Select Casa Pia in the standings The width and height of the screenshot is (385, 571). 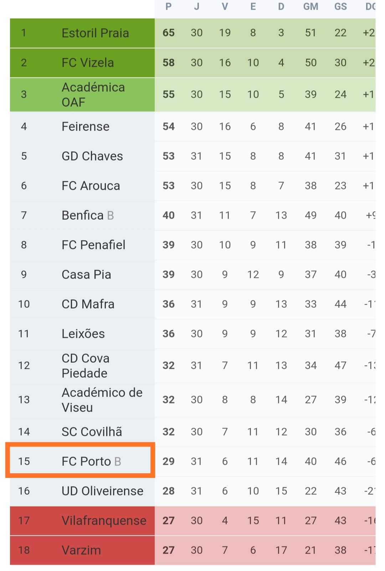click(x=86, y=275)
